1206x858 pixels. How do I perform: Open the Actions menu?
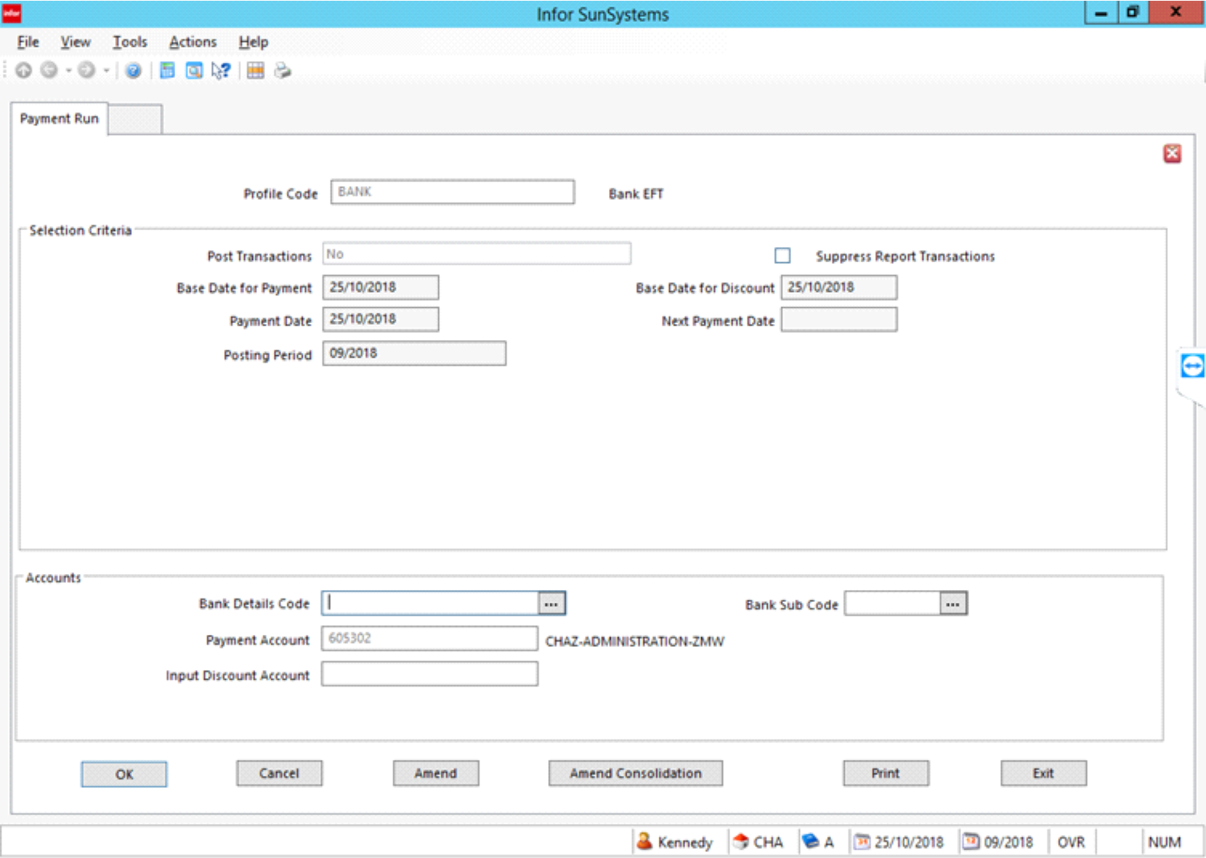pos(192,42)
